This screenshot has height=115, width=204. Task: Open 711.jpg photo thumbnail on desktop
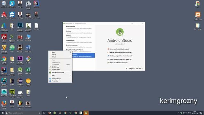pos(20,4)
